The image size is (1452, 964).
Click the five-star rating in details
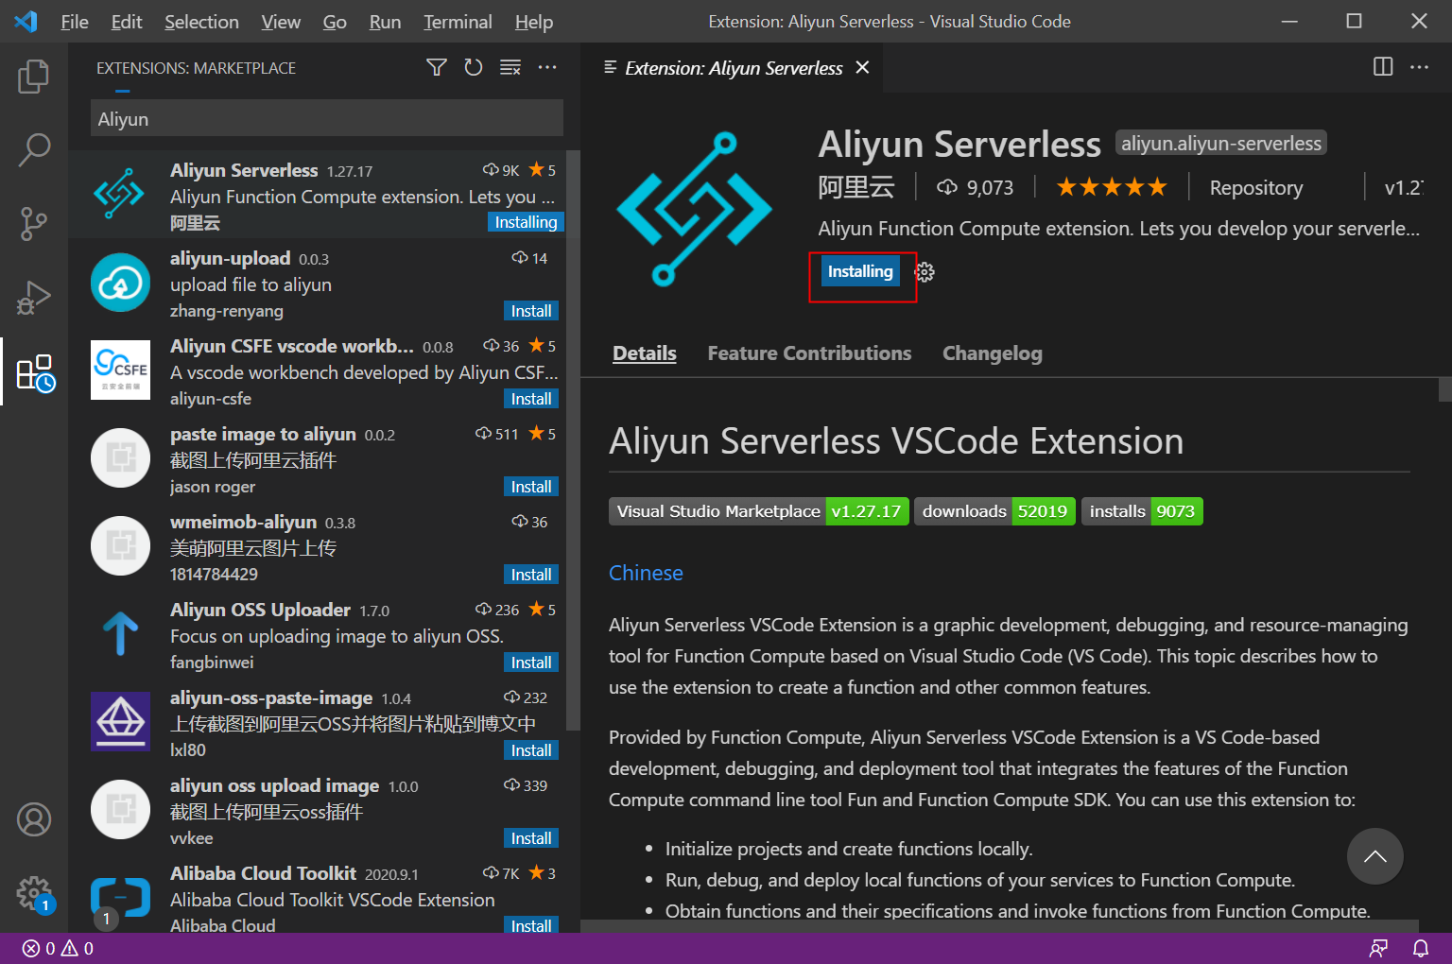click(1112, 187)
